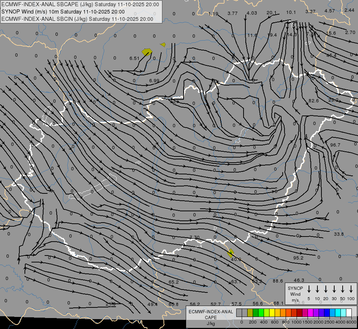Viewport: 358px width, 329px height.
Task: Click the wind arrow above 100
Action: tap(351, 289)
